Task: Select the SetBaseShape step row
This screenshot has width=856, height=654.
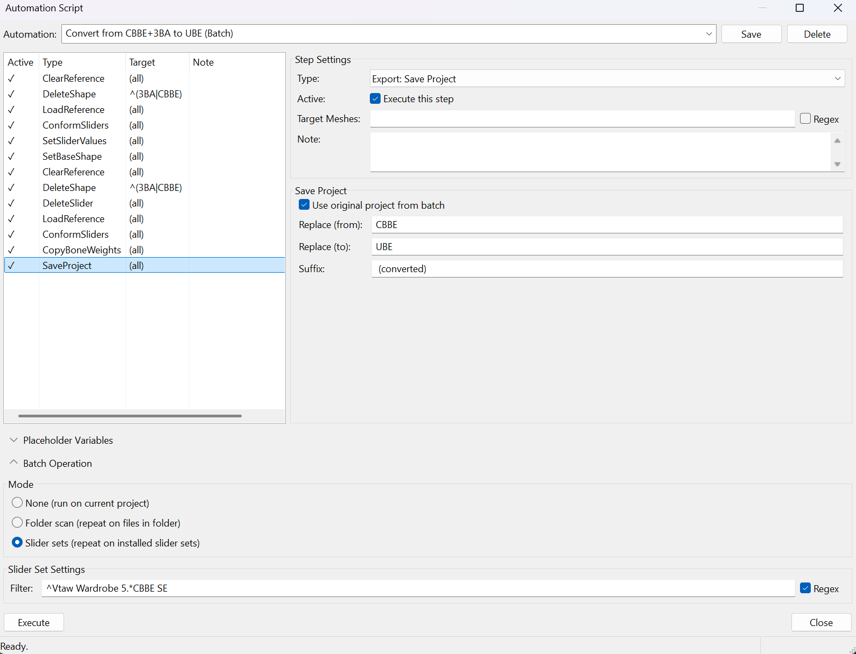Action: tap(144, 157)
